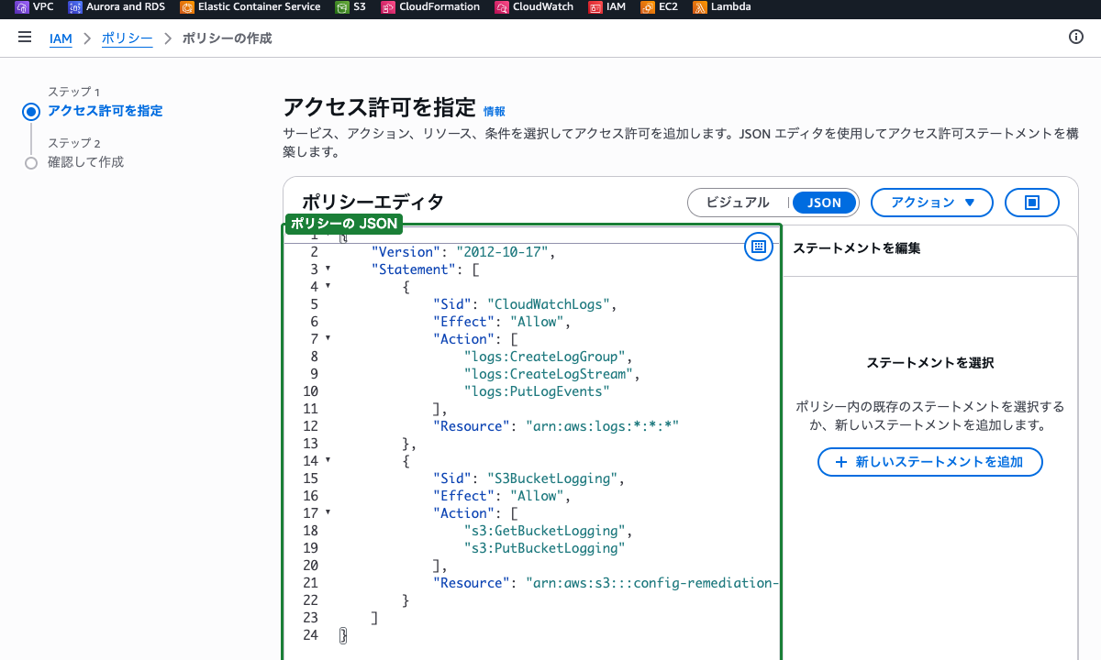Select the ステップ 2 radio step indicator
The height and width of the screenshot is (660, 1101).
pyautogui.click(x=31, y=163)
